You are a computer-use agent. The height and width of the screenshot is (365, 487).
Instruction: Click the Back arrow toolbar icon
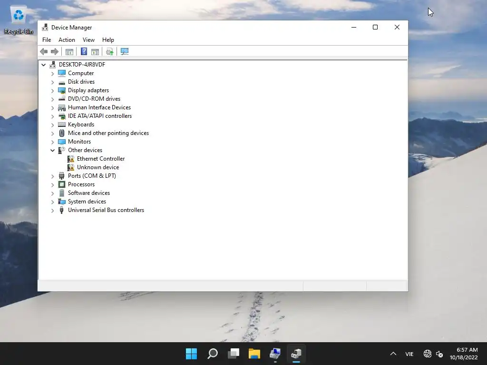pos(44,51)
